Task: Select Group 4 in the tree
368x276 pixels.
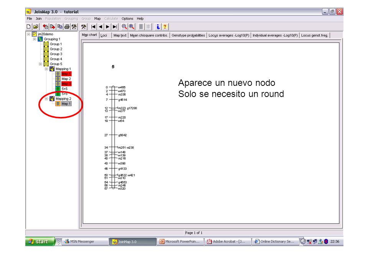Action: click(56, 59)
